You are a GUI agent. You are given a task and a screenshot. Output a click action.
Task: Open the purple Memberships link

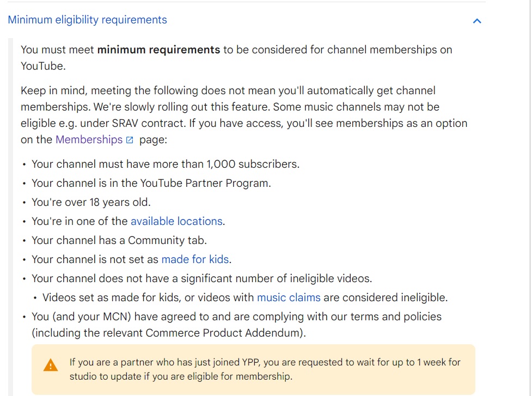coord(89,139)
